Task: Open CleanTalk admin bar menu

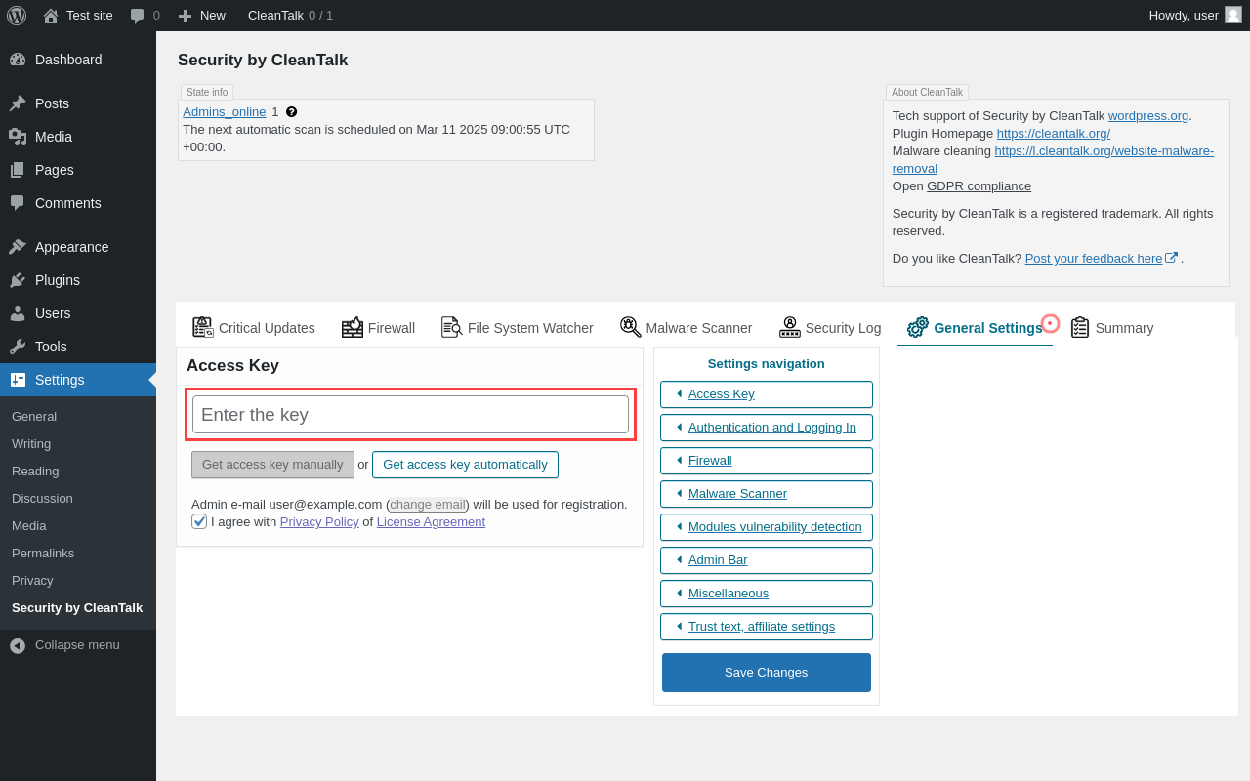Action: pyautogui.click(x=290, y=16)
